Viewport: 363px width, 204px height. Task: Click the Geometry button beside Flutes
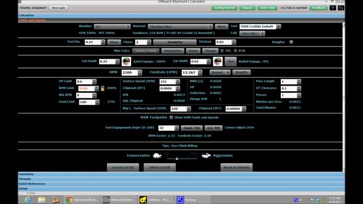point(175,42)
